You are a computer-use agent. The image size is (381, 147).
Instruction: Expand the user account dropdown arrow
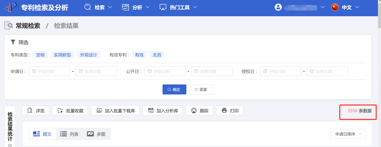(323, 7)
